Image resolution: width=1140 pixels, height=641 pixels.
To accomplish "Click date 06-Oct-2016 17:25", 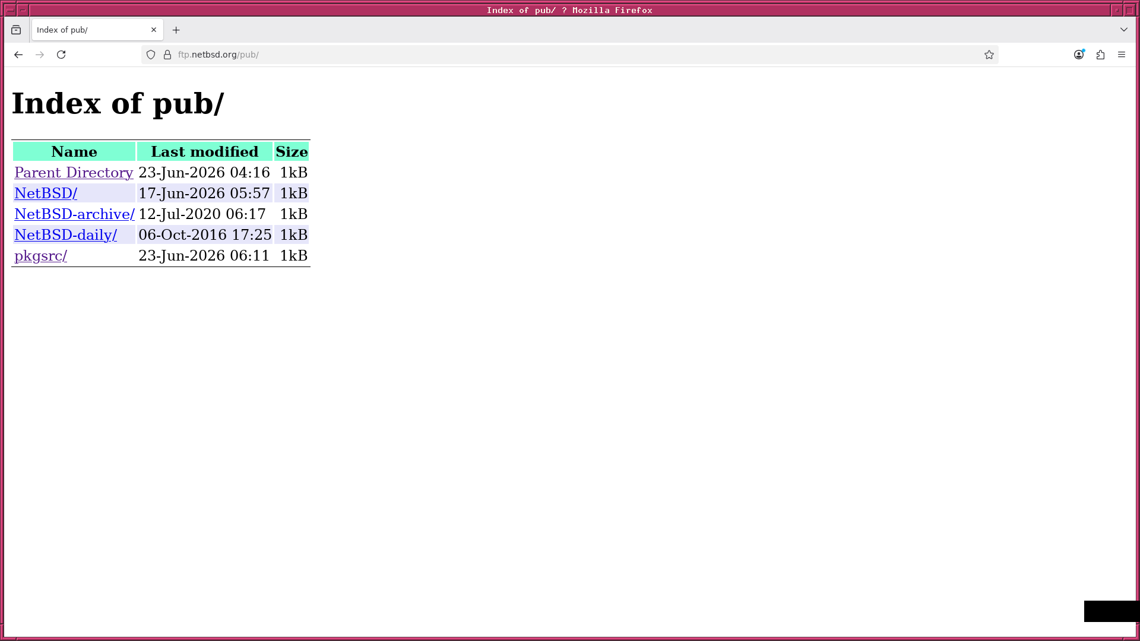I will (205, 235).
